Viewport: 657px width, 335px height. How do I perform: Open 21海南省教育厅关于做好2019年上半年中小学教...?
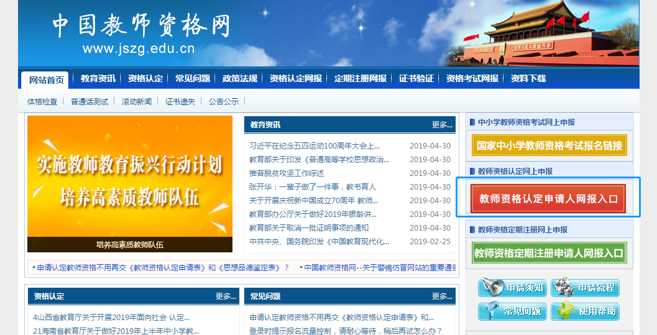116,331
